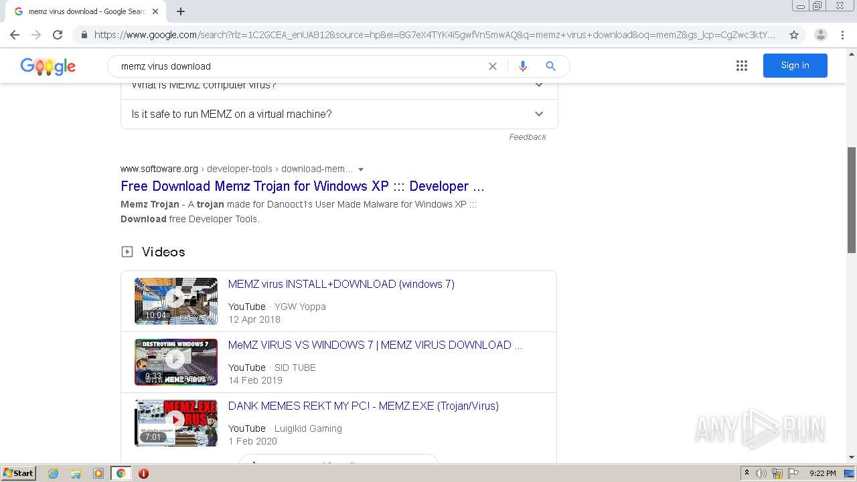Open the volume speaker tray icon
The width and height of the screenshot is (857, 482).
pos(761,473)
